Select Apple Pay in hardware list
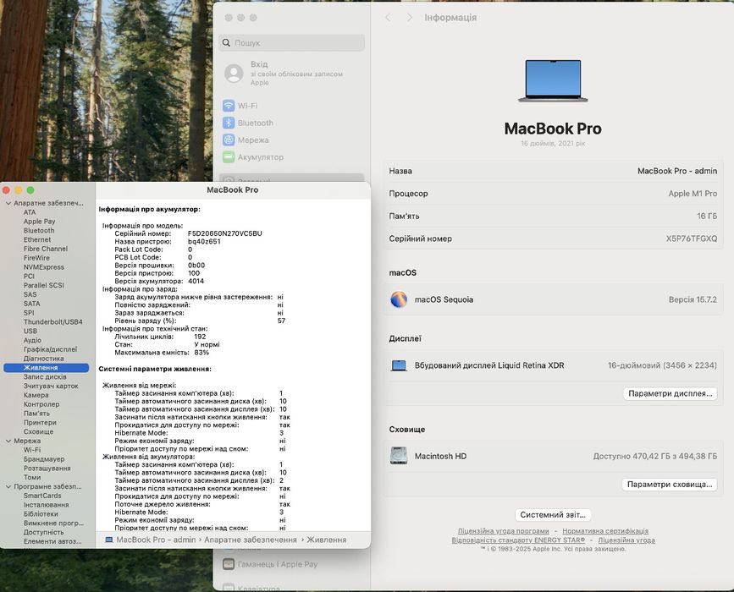The width and height of the screenshot is (734, 592). (39, 222)
